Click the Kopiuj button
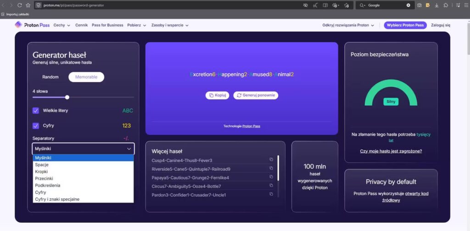 pyautogui.click(x=218, y=95)
